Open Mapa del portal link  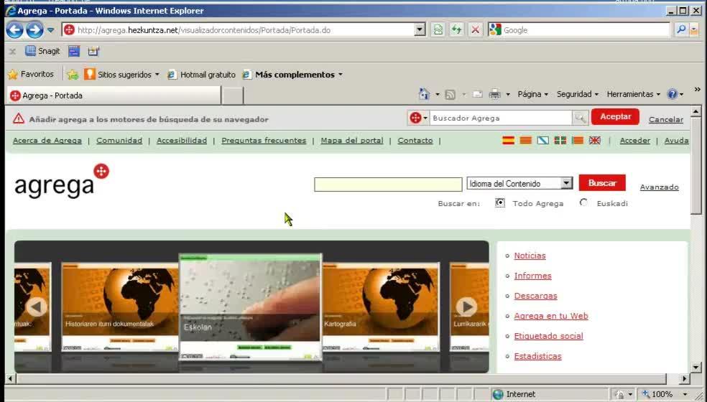coord(351,141)
